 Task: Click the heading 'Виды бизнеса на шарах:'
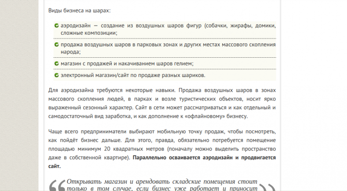[79, 11]
